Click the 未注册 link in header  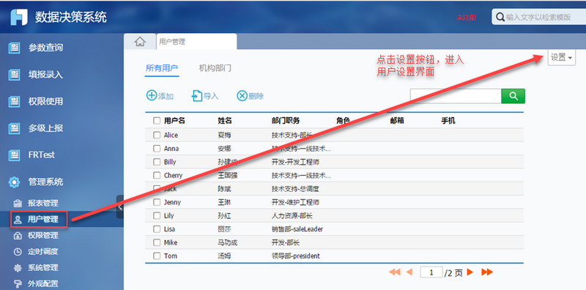[466, 18]
